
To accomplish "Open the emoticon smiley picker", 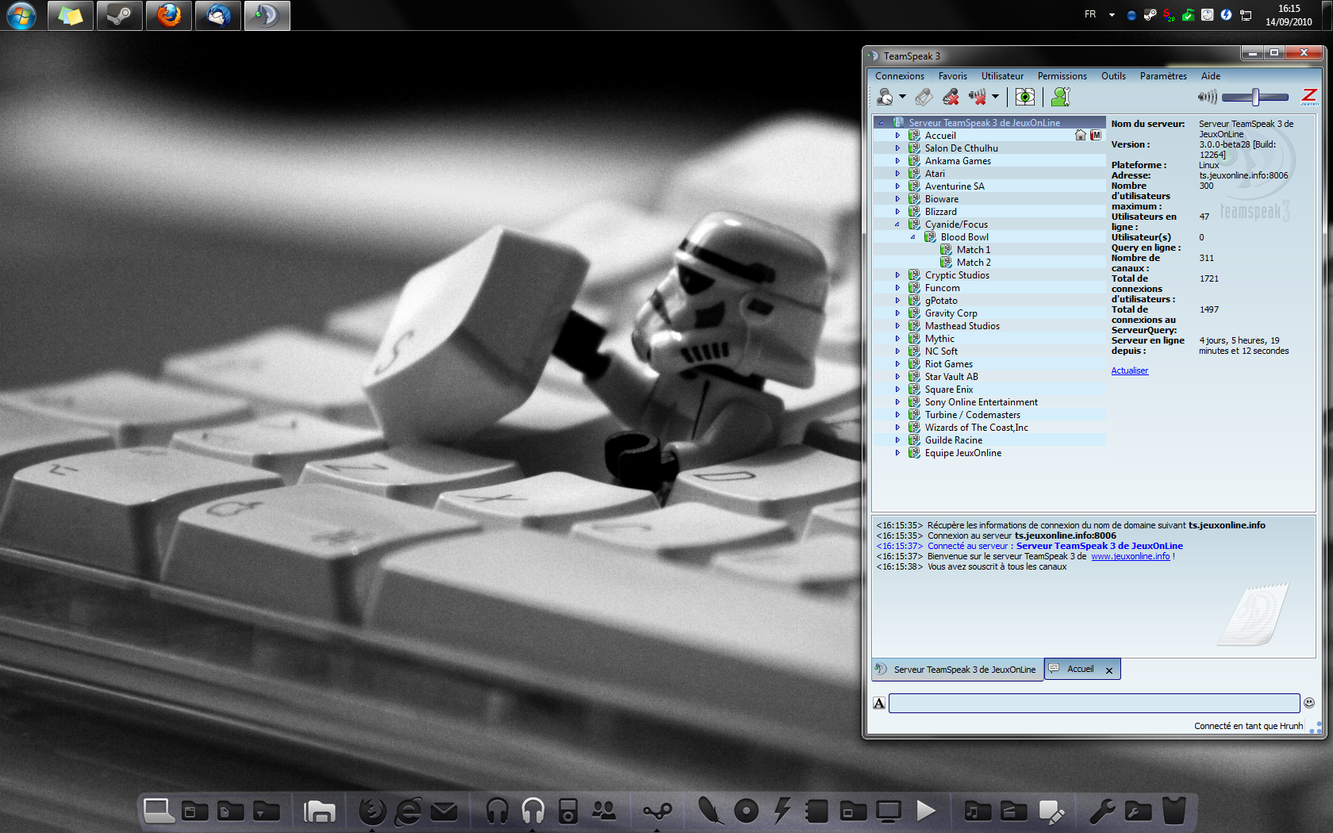I will pyautogui.click(x=1309, y=702).
